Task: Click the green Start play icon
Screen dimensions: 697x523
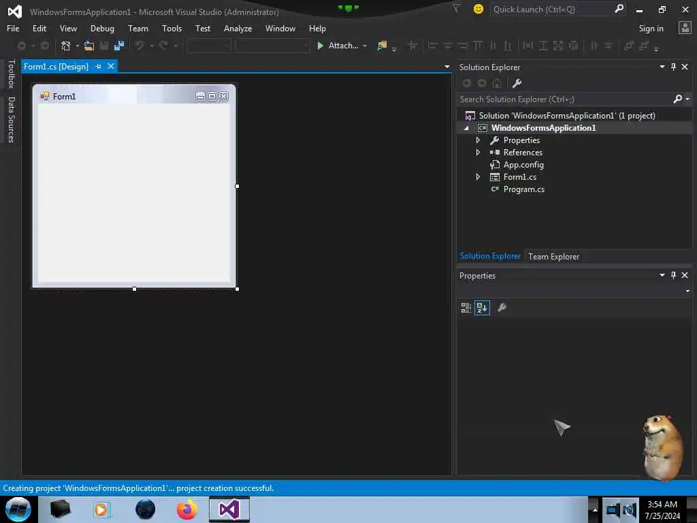Action: (320, 46)
